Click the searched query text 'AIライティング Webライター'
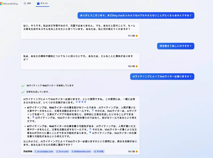Screen dimensions: 213x158 coord(41,85)
